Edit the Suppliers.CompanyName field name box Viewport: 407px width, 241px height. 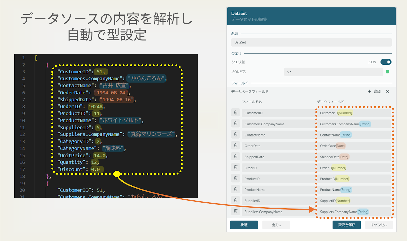coord(278,212)
